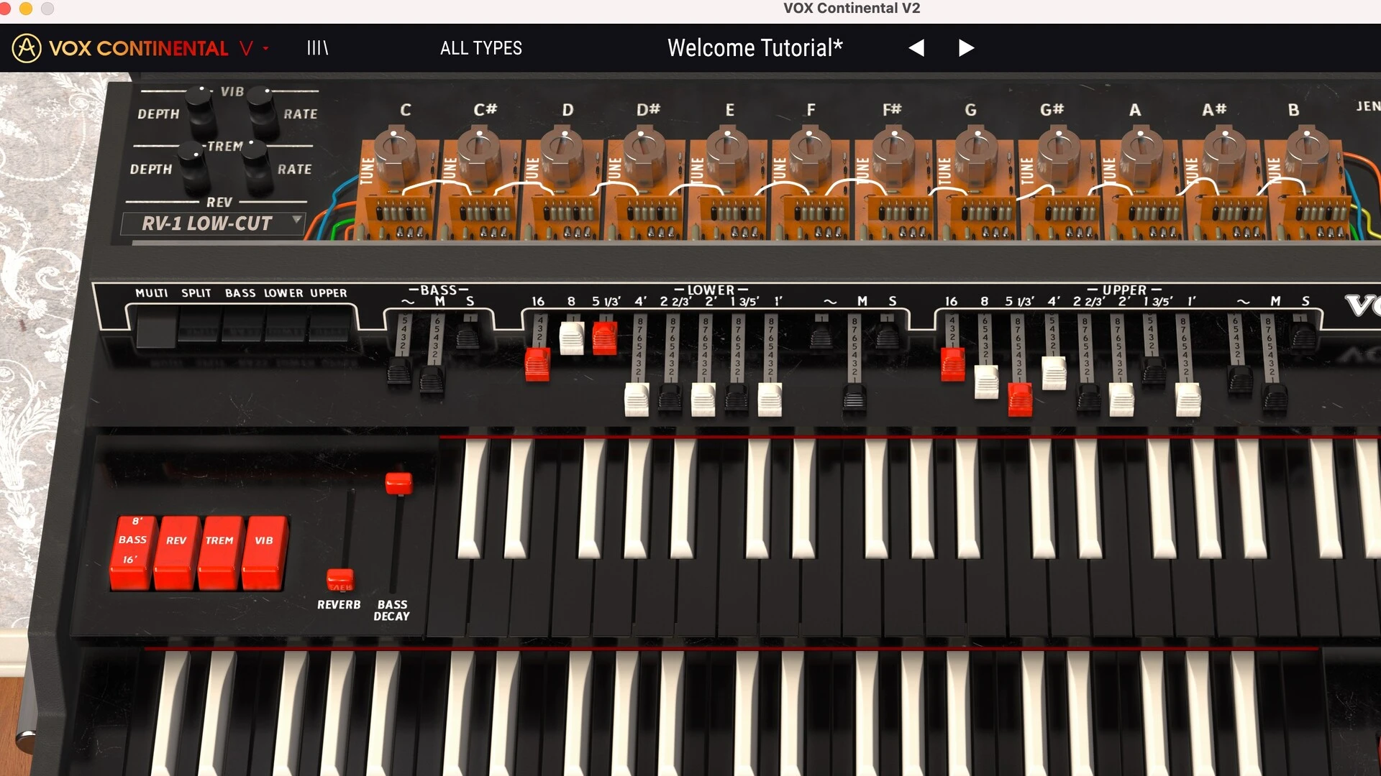
Task: Click the UPPER 1' white drawbar
Action: 1188,399
